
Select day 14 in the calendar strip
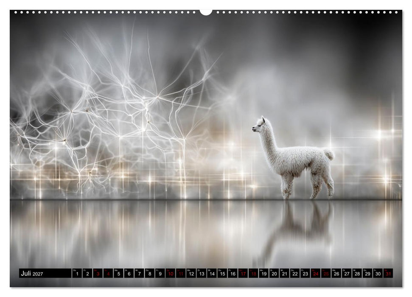tap(212, 273)
